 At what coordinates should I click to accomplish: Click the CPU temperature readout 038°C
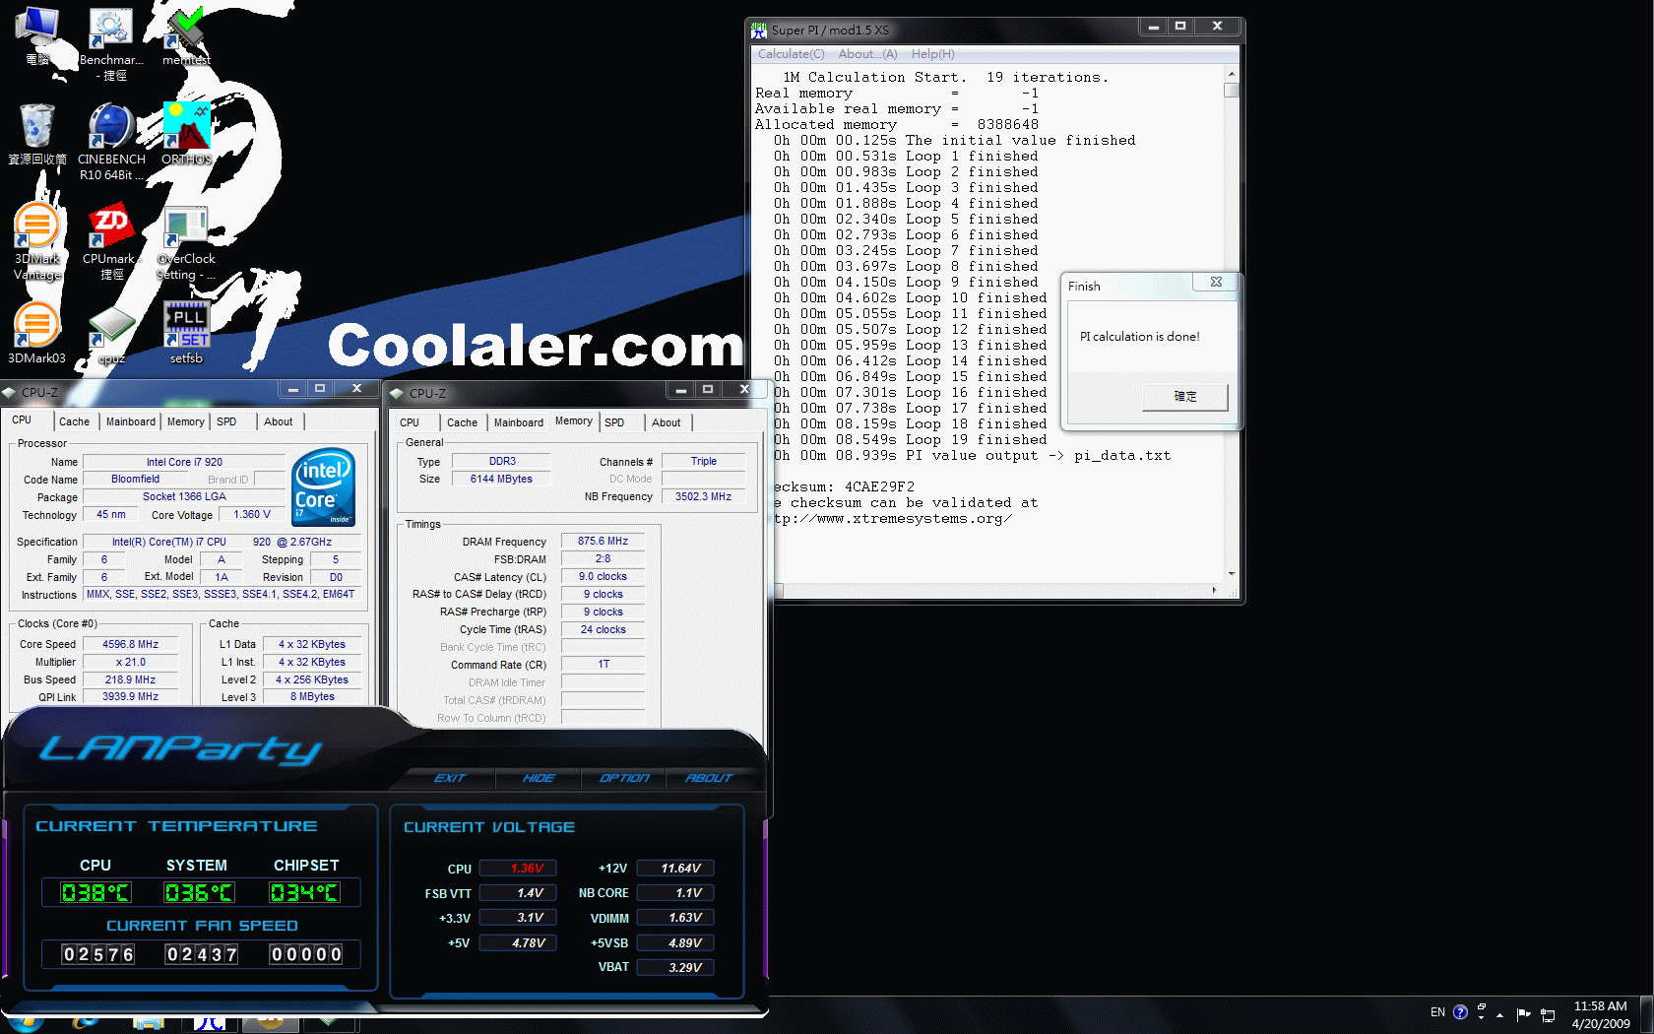coord(95,892)
